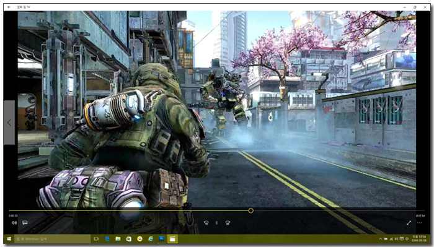Click the back arrow in title bar
Viewport: 434px width, 247px height.
point(9,7)
